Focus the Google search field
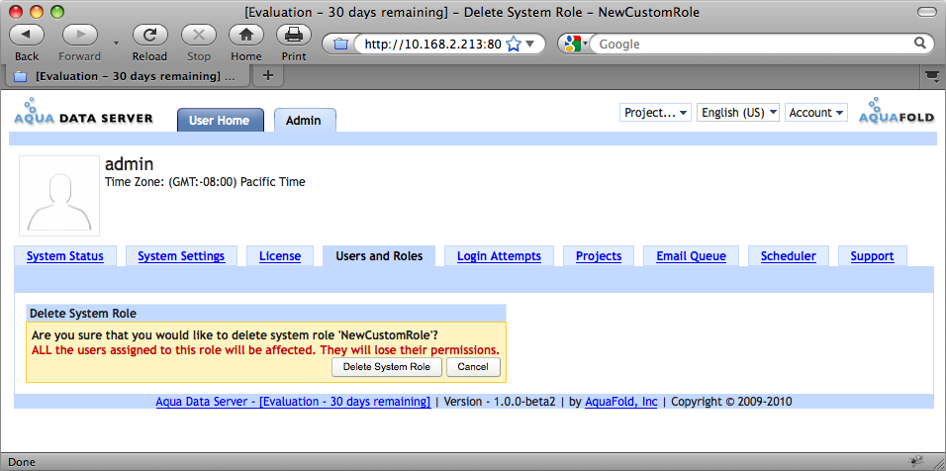 click(x=751, y=44)
